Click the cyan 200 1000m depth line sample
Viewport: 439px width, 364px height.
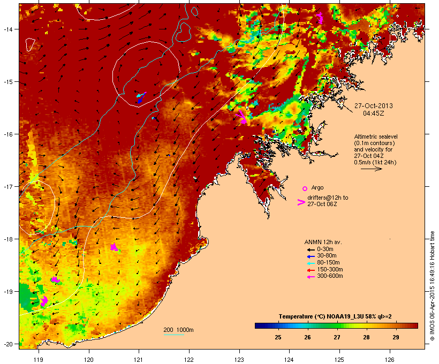(x=173, y=335)
